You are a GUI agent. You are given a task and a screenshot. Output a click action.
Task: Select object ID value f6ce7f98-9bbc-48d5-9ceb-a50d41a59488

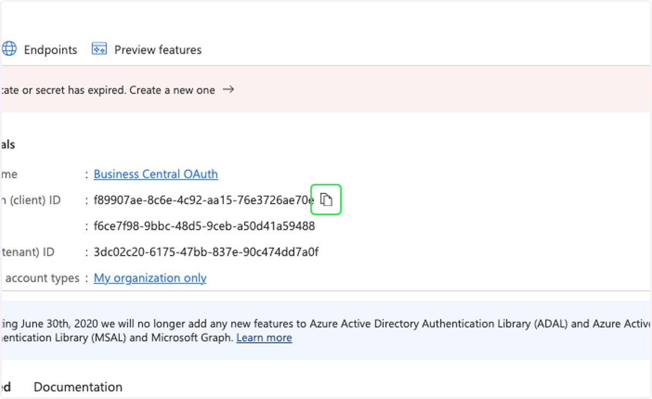click(204, 226)
